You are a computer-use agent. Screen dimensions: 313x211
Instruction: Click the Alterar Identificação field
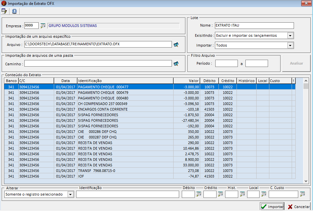pyautogui.click(x=128, y=194)
